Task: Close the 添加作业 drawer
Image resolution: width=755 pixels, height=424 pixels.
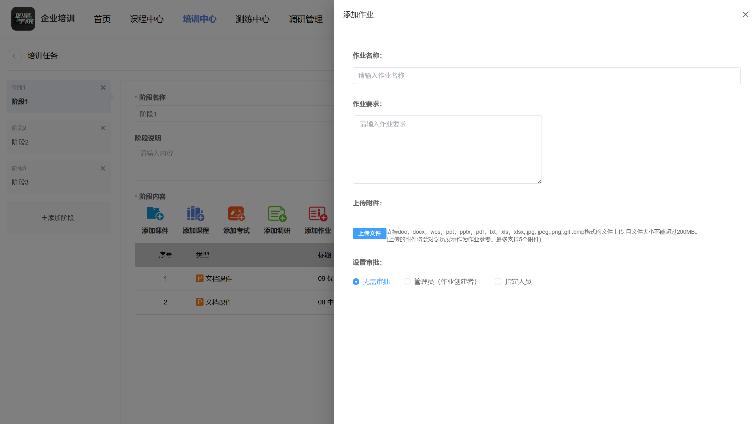Action: 745,14
